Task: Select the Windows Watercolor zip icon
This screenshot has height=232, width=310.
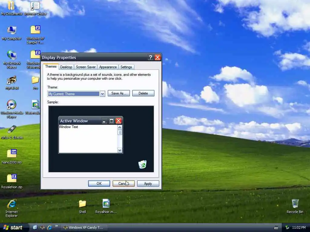Action: click(34, 60)
